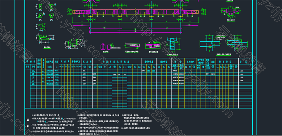Click the L3 beam row label

coord(34,81)
